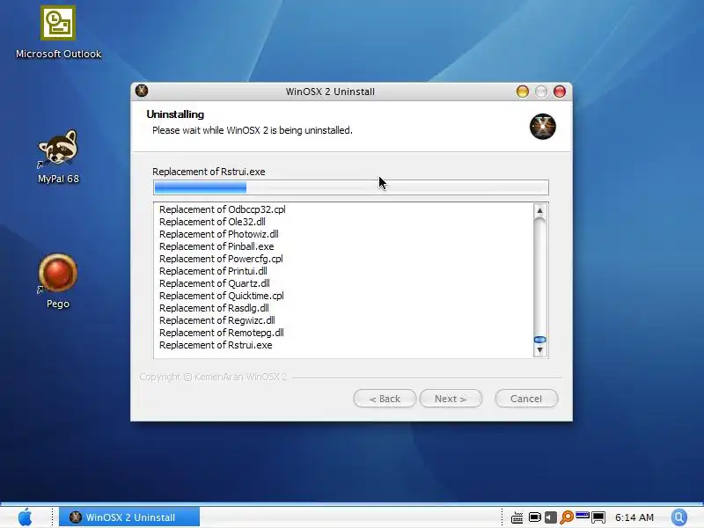Screen dimensions: 704x528
Task: Select 'Replacement of Odbccp32.cpl' log line
Action: pyautogui.click(x=223, y=209)
